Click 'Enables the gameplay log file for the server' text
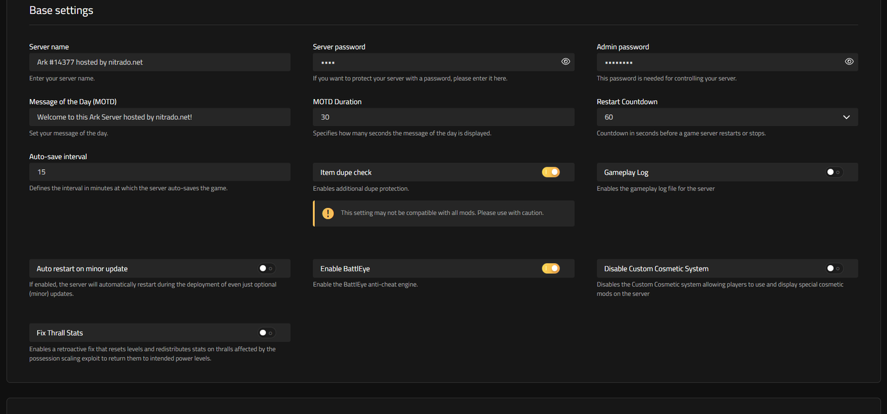This screenshot has height=414, width=887. click(x=656, y=188)
